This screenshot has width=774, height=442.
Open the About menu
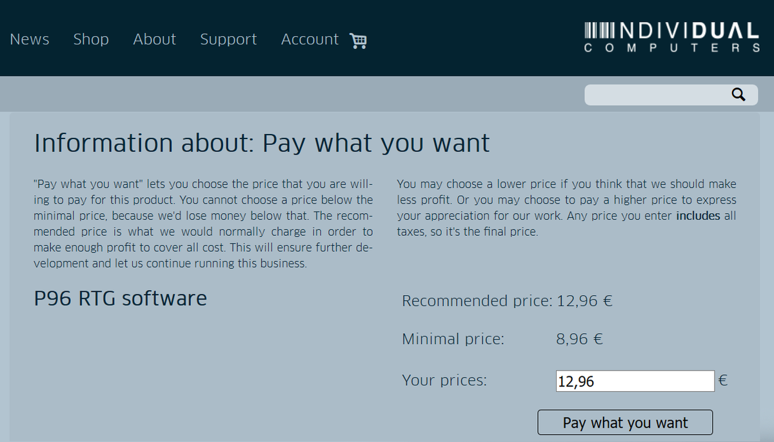coord(155,39)
